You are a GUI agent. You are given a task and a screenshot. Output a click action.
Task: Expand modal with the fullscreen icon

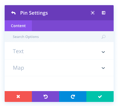93,13
